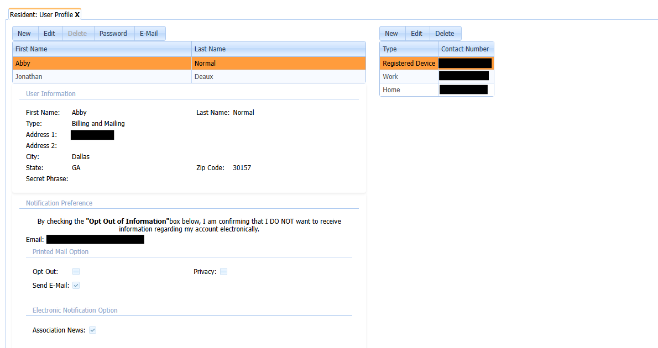658x348 pixels.
Task: Enable the Privacy checkbox
Action: (x=223, y=271)
